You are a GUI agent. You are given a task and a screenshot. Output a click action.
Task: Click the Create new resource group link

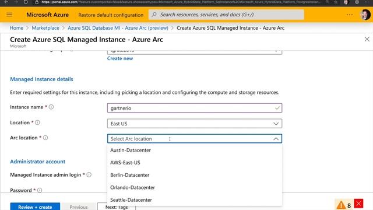[x=120, y=58]
